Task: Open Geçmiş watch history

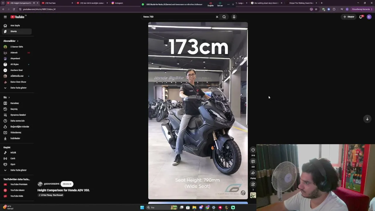Action: [x=17, y=109]
